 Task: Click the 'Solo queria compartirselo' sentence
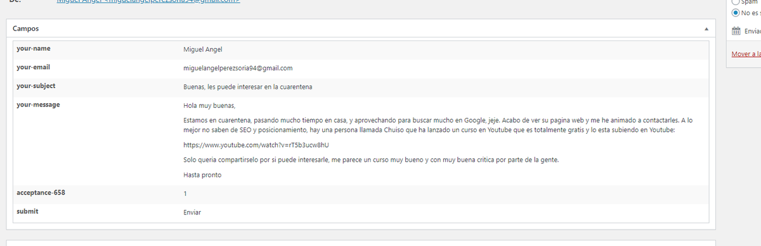click(371, 160)
